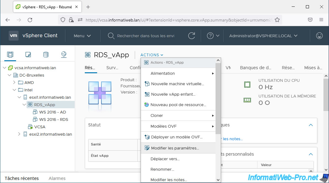
Task: Click the search magnifier icon
Action: tap(111, 36)
